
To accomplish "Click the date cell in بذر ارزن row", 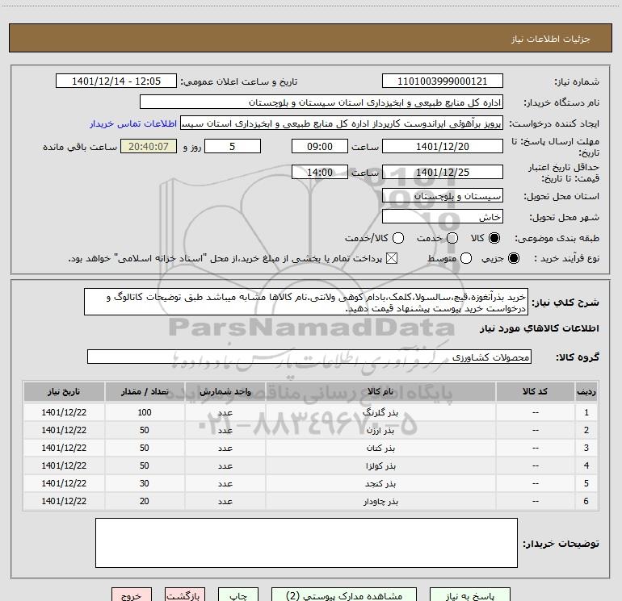I will 64,430.
